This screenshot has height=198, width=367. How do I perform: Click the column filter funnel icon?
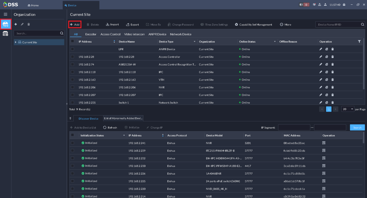tap(359, 42)
